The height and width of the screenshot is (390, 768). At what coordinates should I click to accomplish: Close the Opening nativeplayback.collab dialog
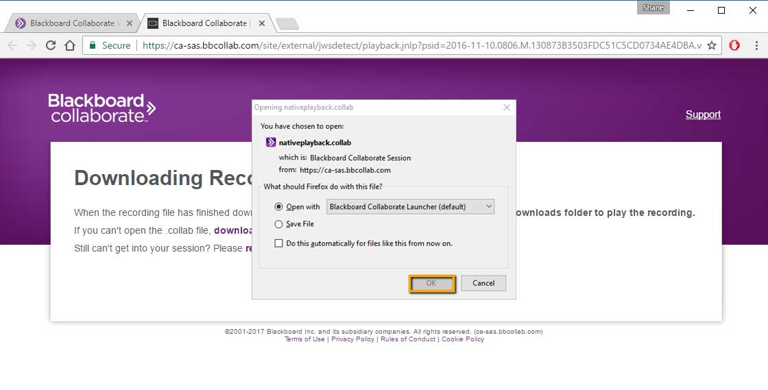(507, 107)
